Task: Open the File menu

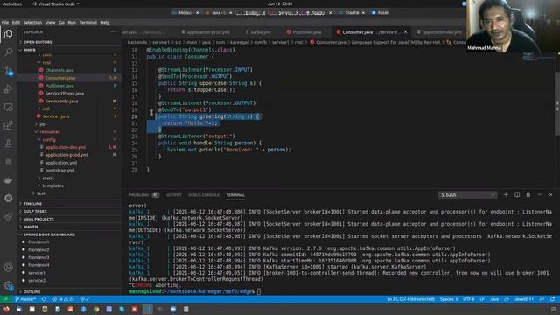Action: click(x=5, y=23)
